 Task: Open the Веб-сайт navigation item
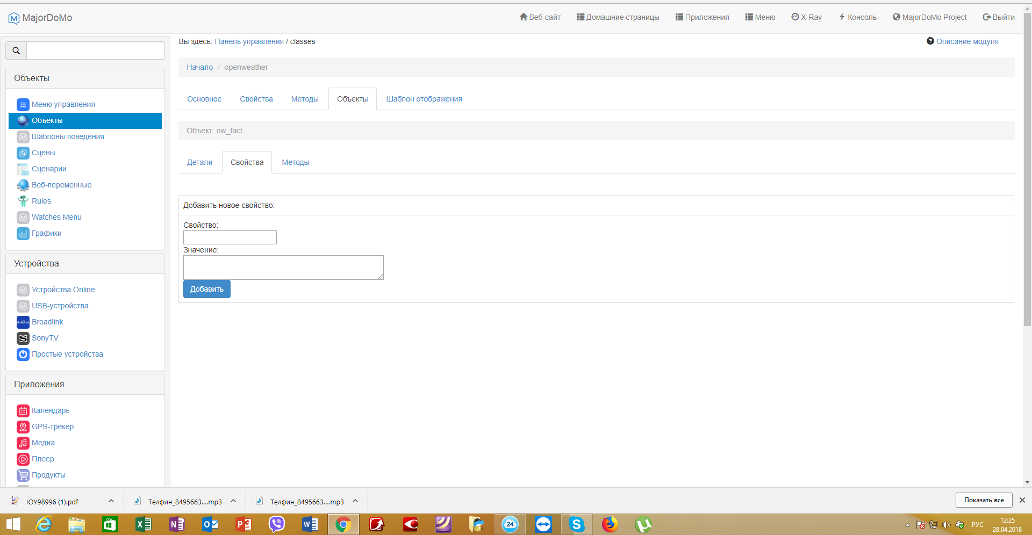(540, 17)
